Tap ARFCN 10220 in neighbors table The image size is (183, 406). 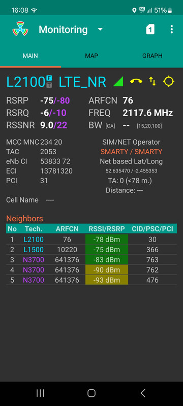point(67,250)
